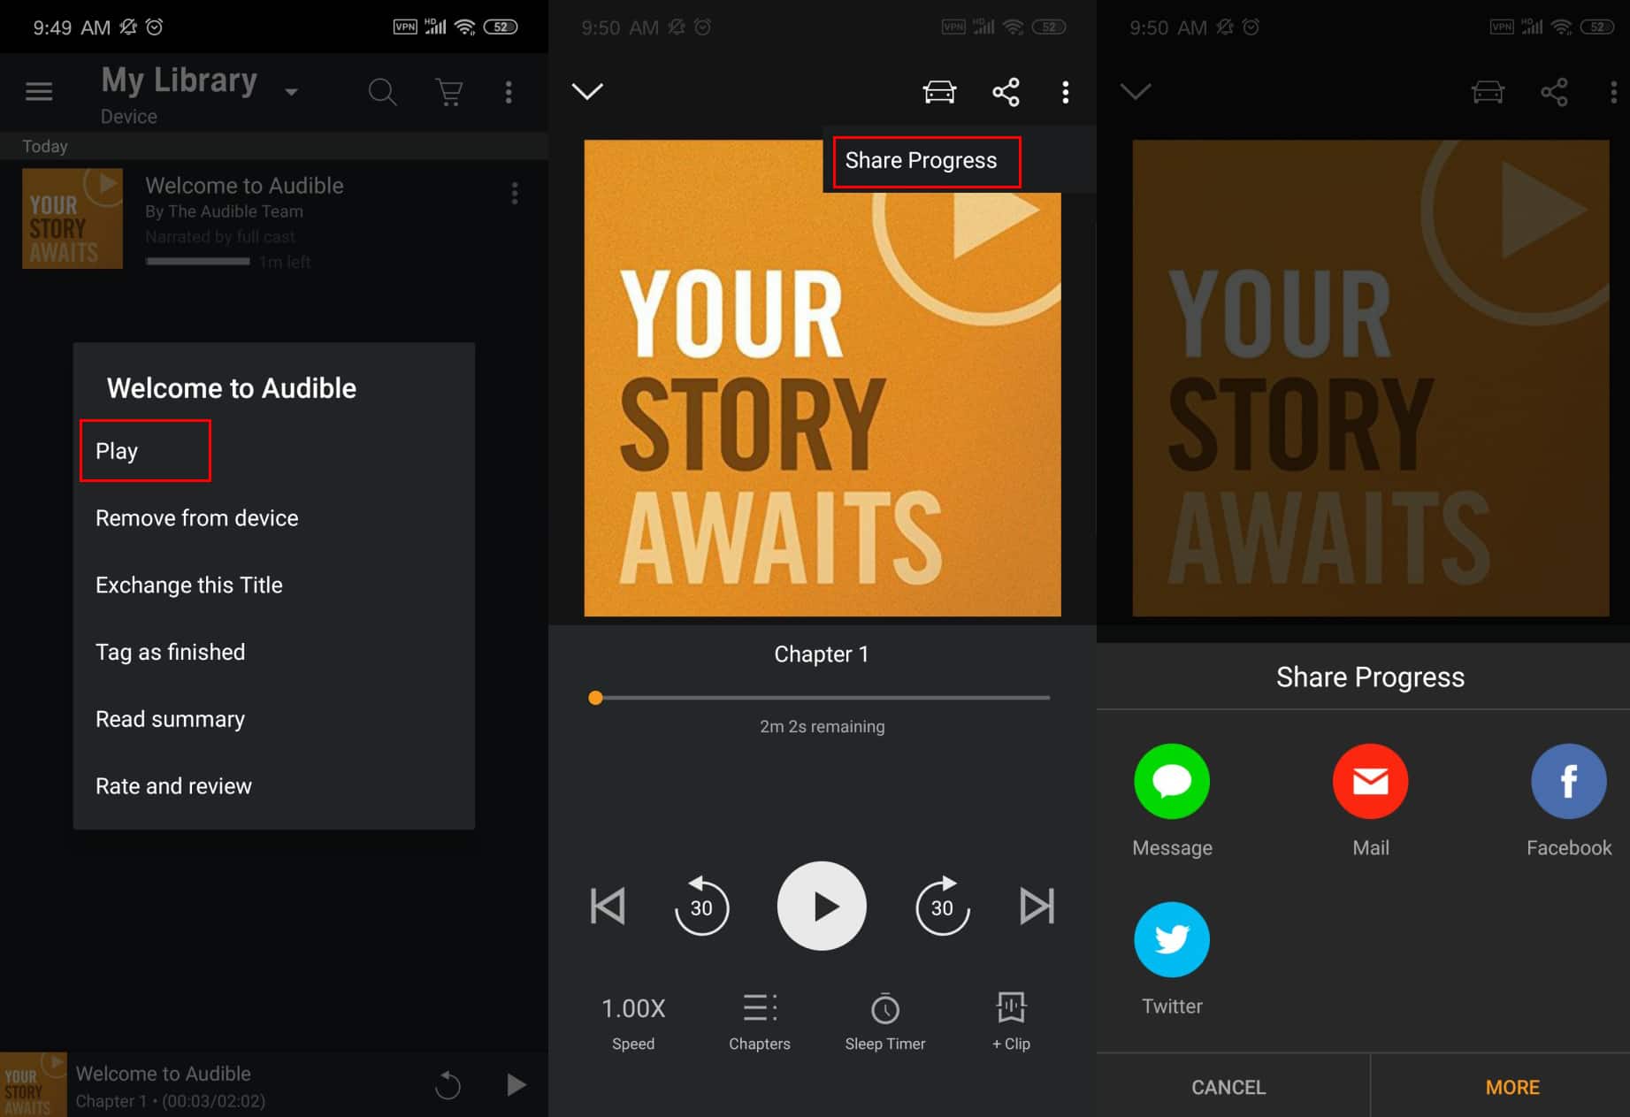
Task: Tap the large play button
Action: pos(822,906)
